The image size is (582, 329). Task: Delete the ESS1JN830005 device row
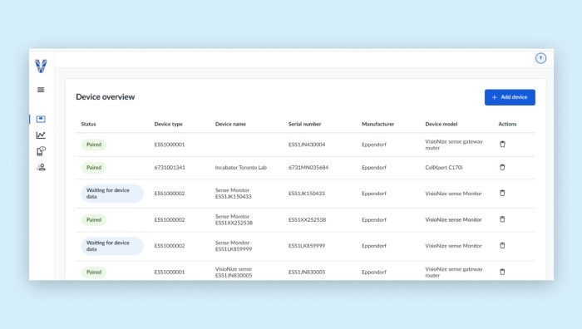point(502,272)
